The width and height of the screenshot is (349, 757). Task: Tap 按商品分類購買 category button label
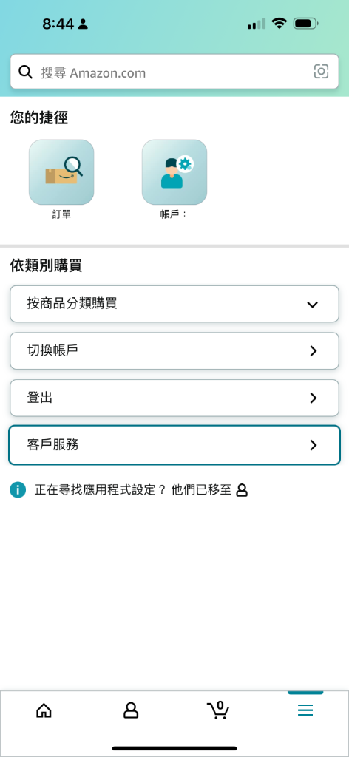point(72,304)
